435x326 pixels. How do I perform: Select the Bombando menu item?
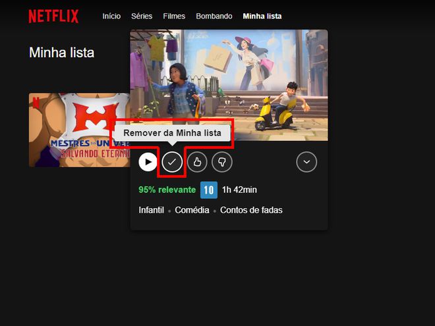tap(214, 16)
